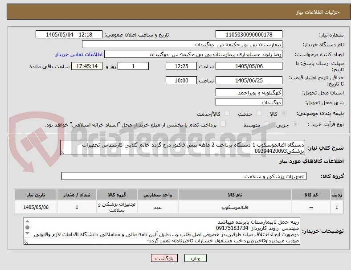
Task: Click the توضیحات خریدار label
Action: click(323, 231)
